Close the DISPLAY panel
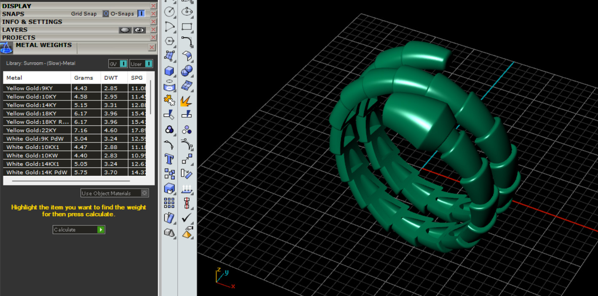Viewport: 598px width, 296px height. coord(153,6)
